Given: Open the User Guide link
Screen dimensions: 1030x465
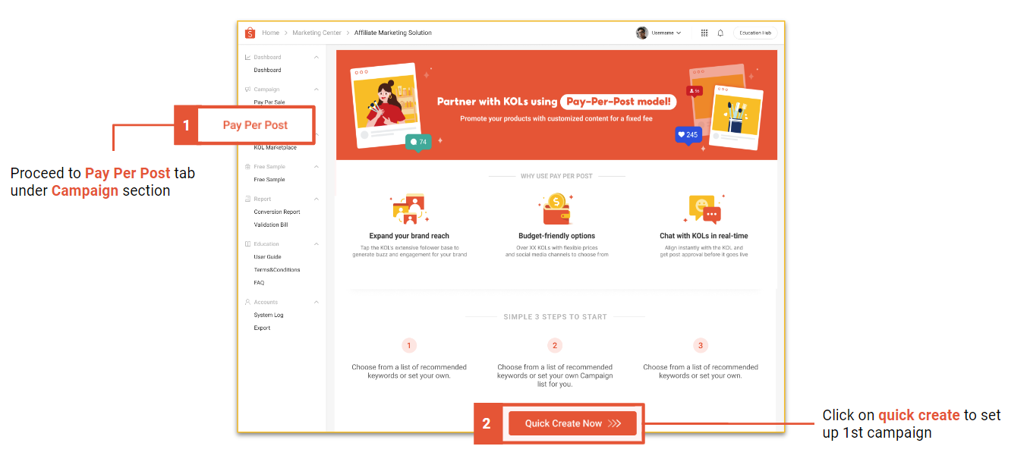Looking at the screenshot, I should pyautogui.click(x=267, y=257).
